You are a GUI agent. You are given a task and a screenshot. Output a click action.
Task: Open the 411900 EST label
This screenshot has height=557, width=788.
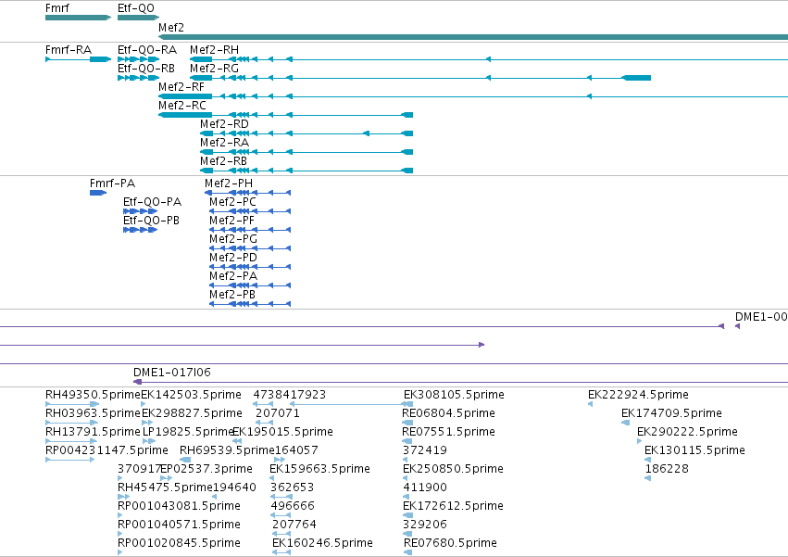425,488
